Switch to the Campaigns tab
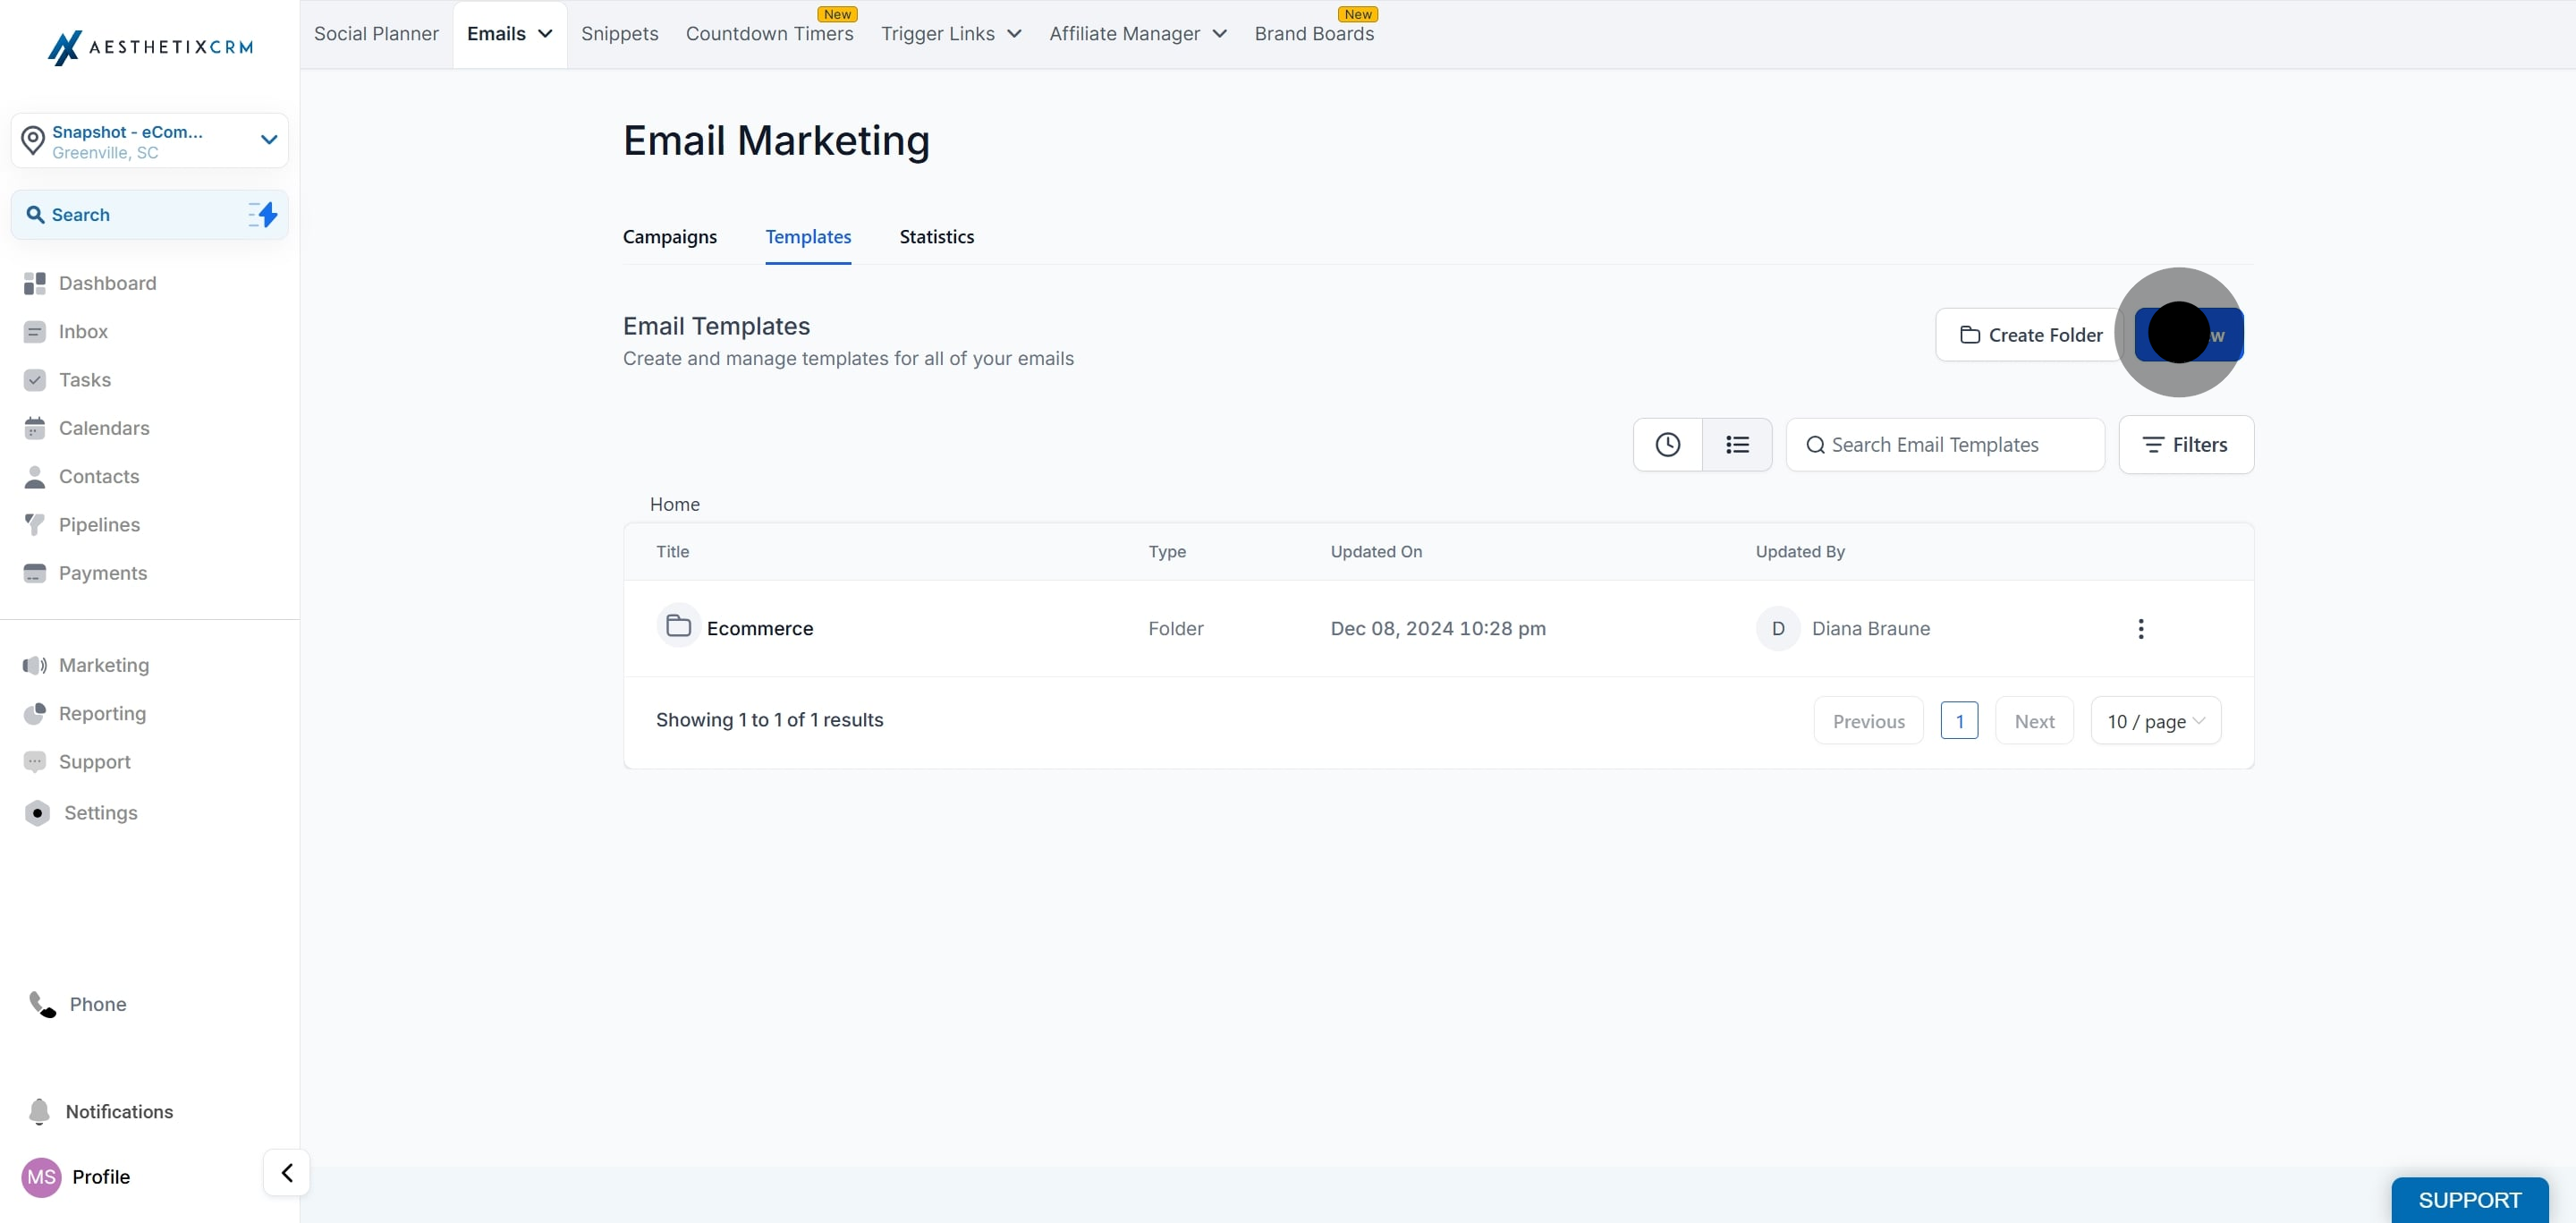Viewport: 2576px width, 1223px height. (x=669, y=237)
